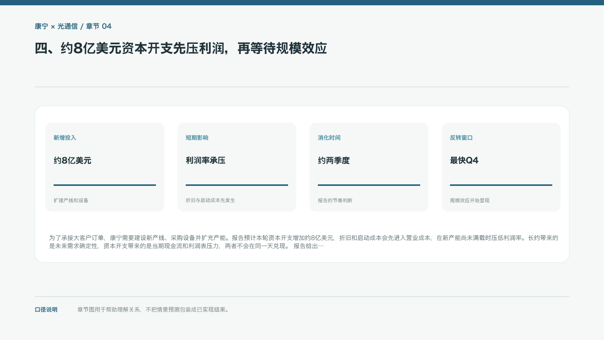This screenshot has width=604, height=340.
Task: Click the caption '报告的节奏判断'
Action: pyautogui.click(x=335, y=201)
